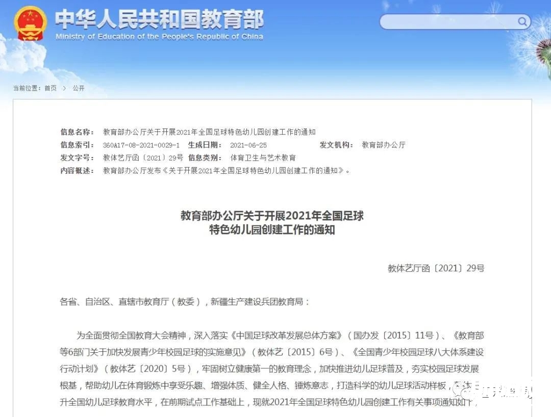Click the paragraph line starting 为全面贯彻全国教育大会精神
Viewport: 551px width, 417px height.
pyautogui.click(x=280, y=335)
